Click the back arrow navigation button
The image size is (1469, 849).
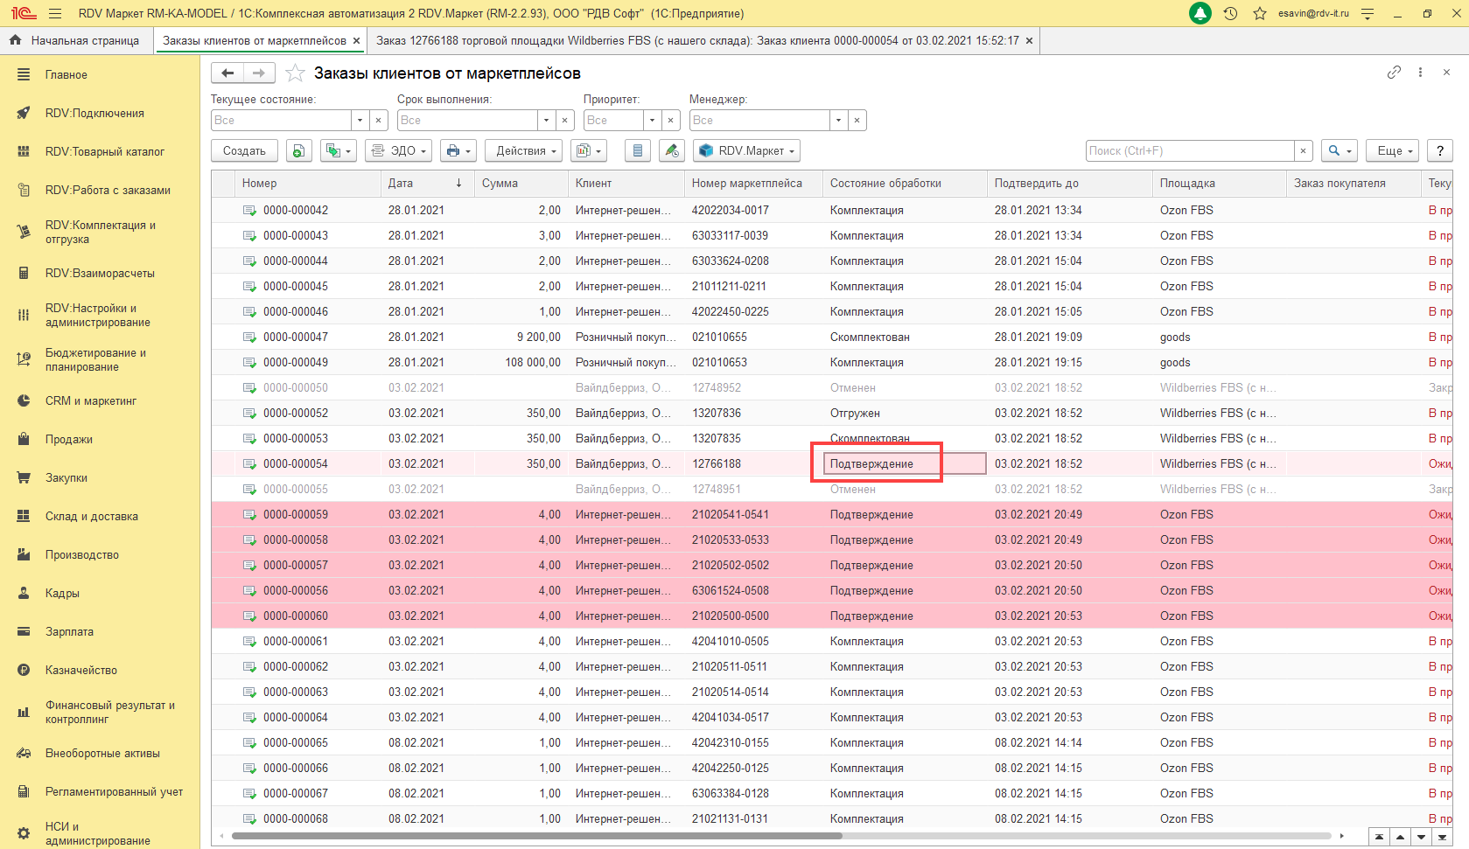pyautogui.click(x=227, y=73)
